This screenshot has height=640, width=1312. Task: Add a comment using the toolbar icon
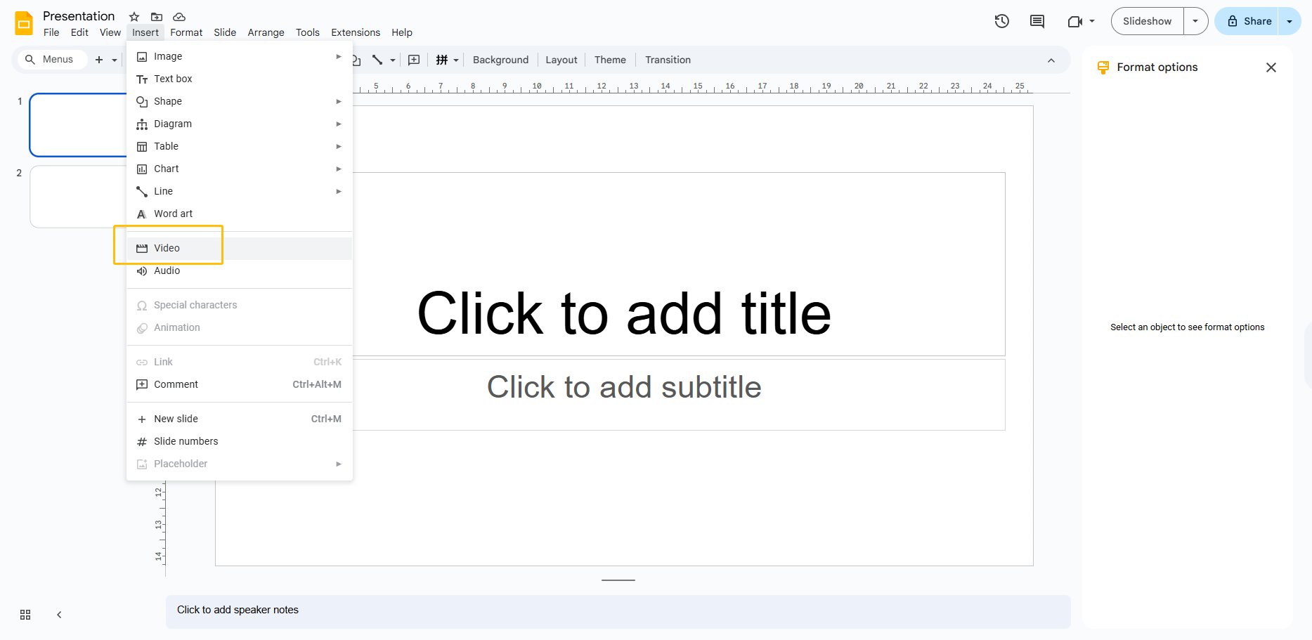pos(414,60)
